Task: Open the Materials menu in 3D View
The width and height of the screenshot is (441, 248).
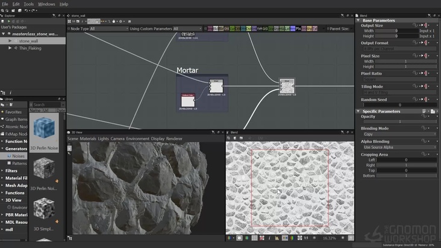Action: tap(89, 138)
